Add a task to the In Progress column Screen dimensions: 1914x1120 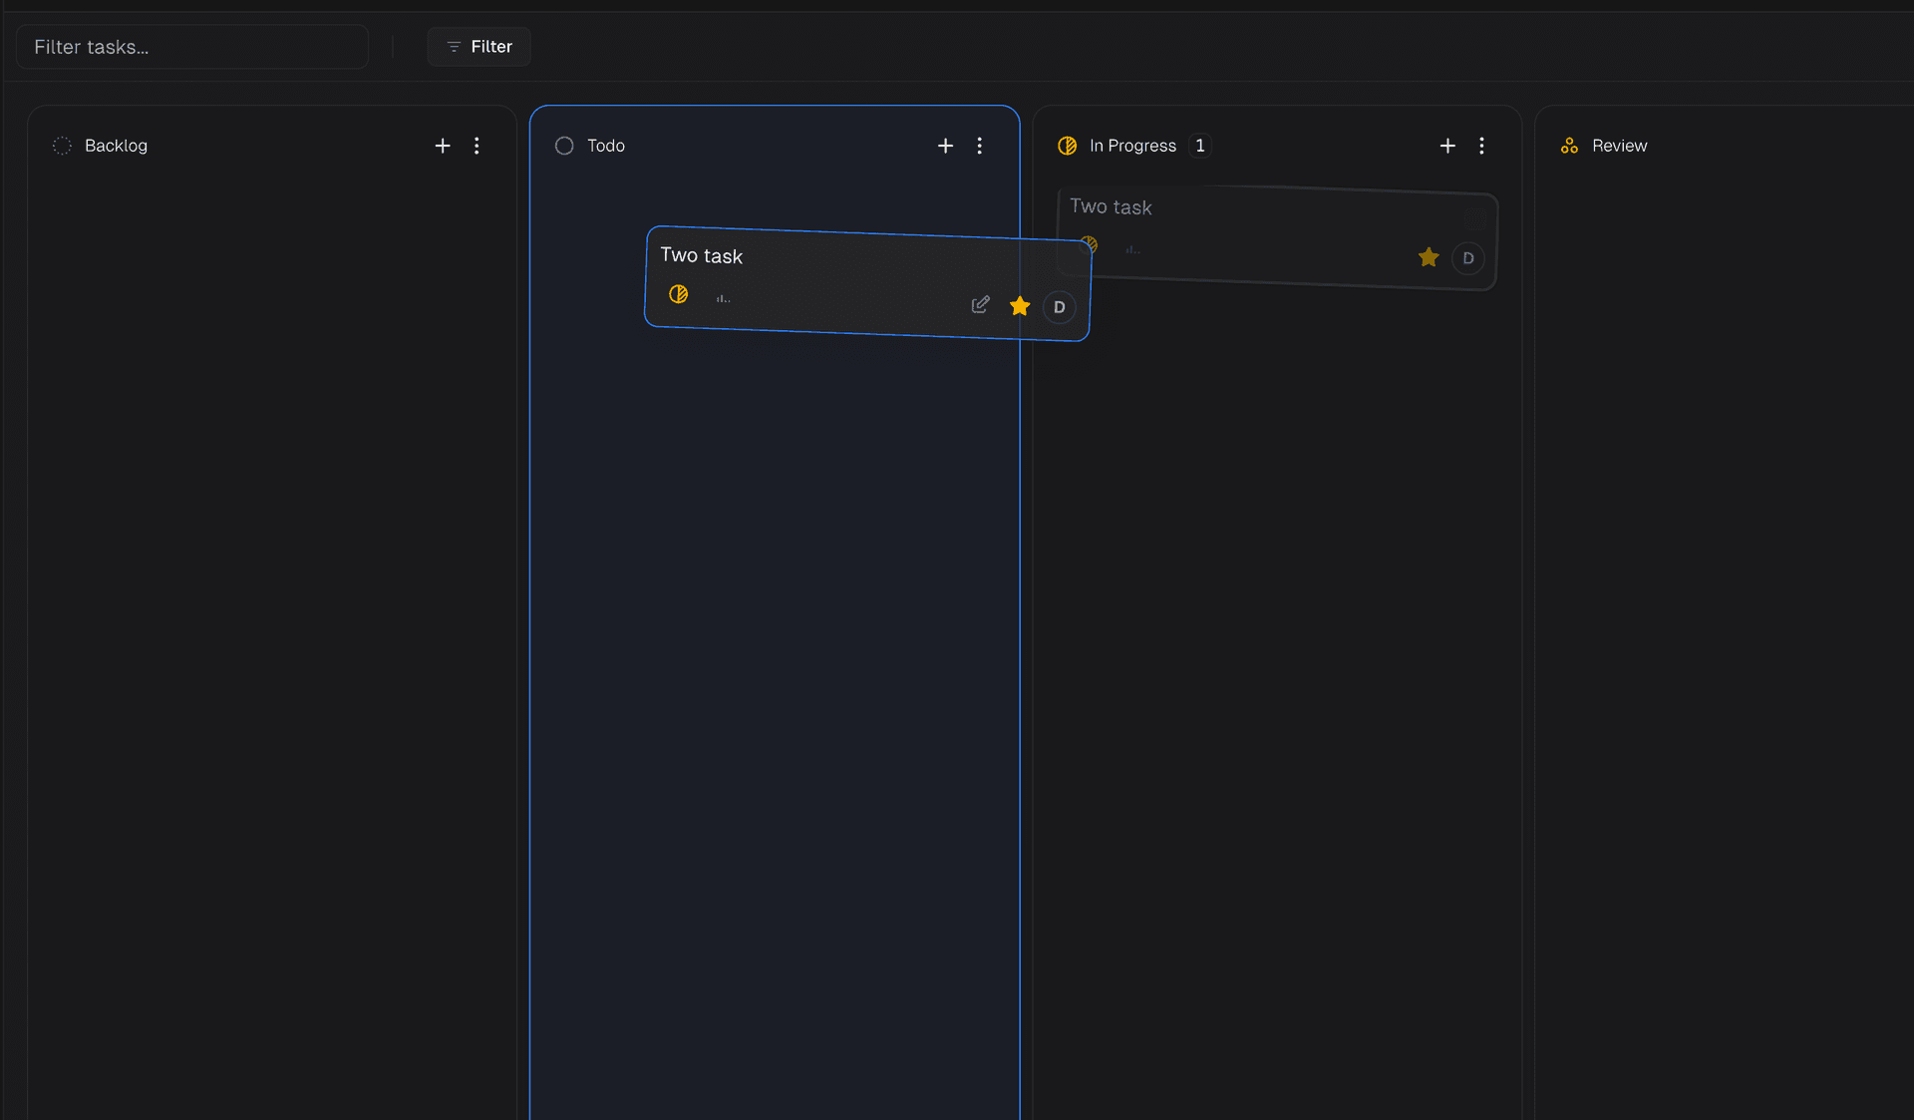[1447, 146]
